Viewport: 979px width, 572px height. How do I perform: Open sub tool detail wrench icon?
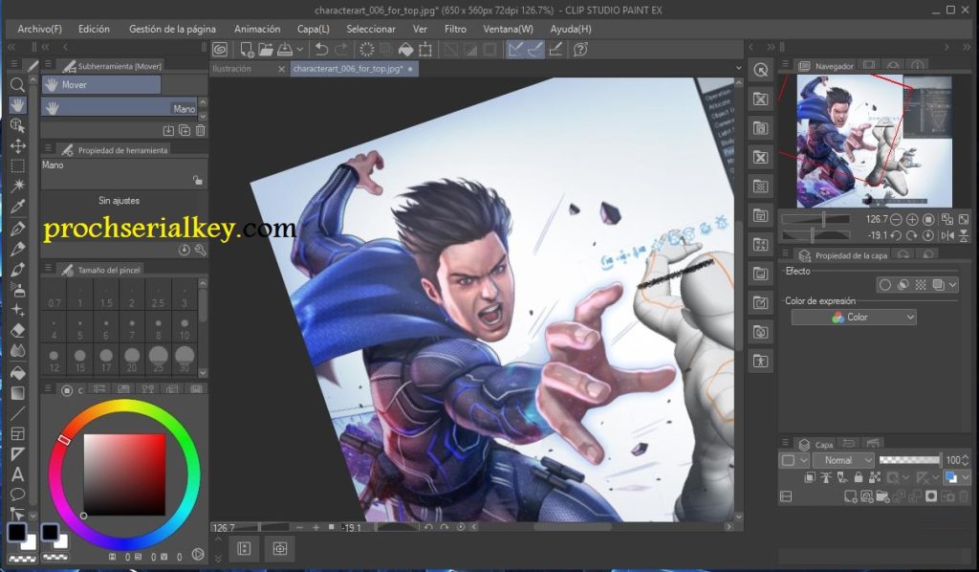pos(201,250)
